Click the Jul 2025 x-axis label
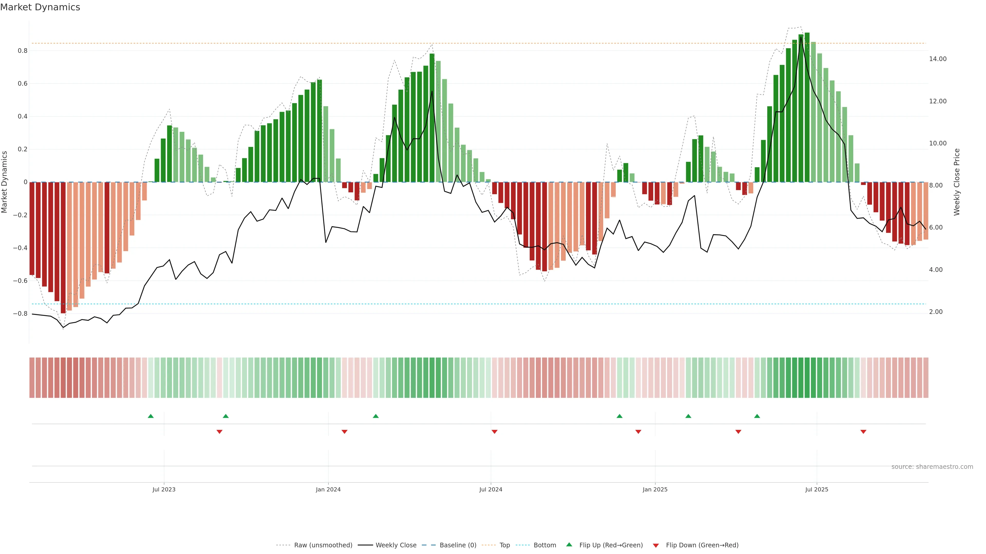This screenshot has width=986, height=554. (817, 489)
